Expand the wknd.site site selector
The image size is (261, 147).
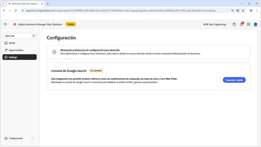click(x=19, y=36)
